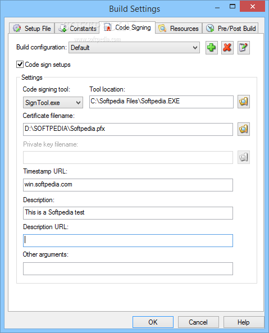Click into the Certificate filename field
The image size is (269, 333).
128,129
